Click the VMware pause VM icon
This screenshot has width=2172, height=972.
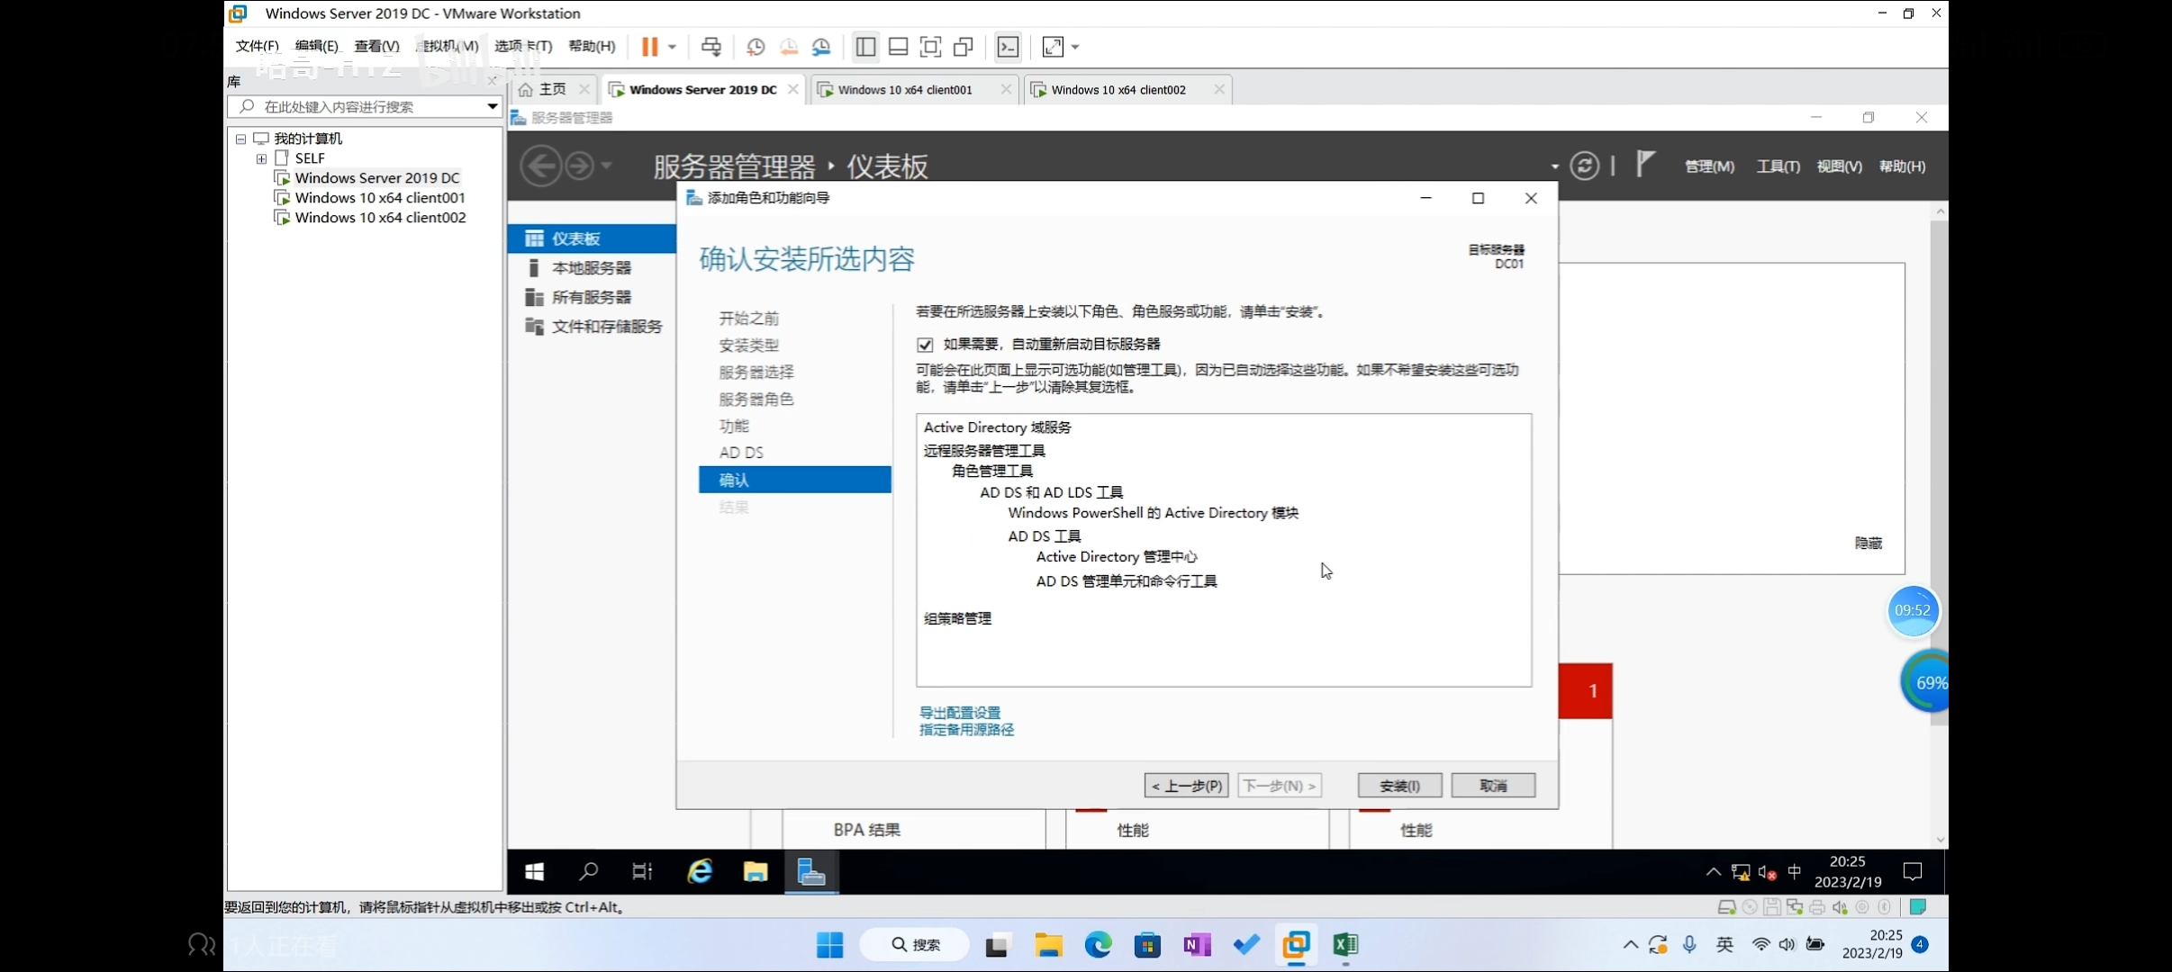[649, 47]
